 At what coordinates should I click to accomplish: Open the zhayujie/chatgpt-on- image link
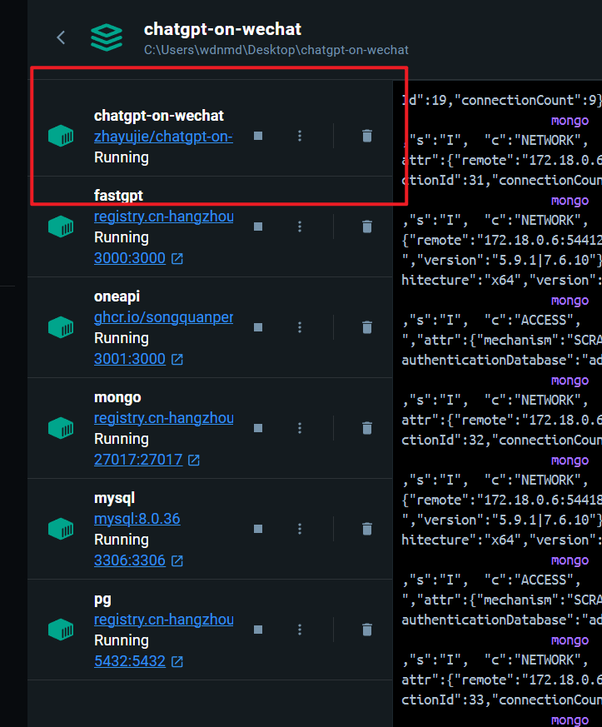coord(163,137)
